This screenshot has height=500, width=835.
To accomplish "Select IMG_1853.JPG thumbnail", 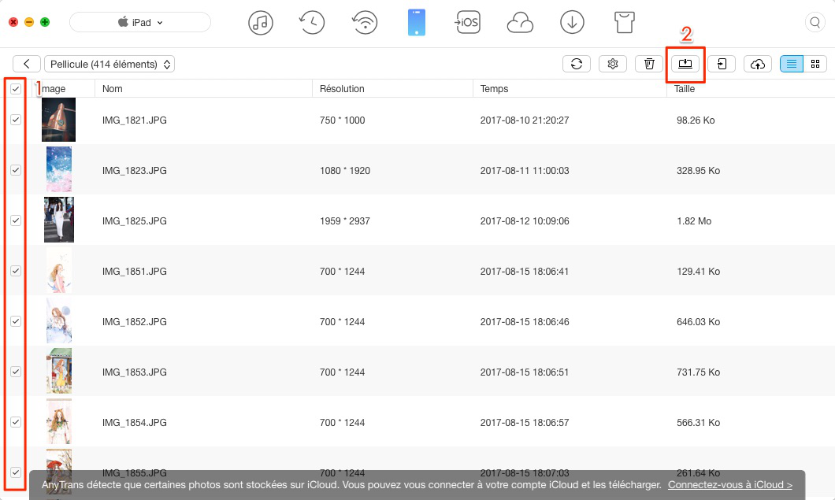I will coord(58,371).
